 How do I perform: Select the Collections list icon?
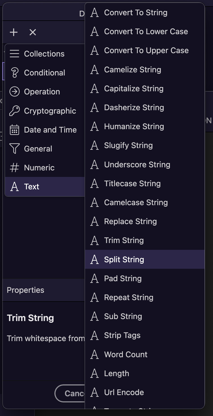pos(14,54)
